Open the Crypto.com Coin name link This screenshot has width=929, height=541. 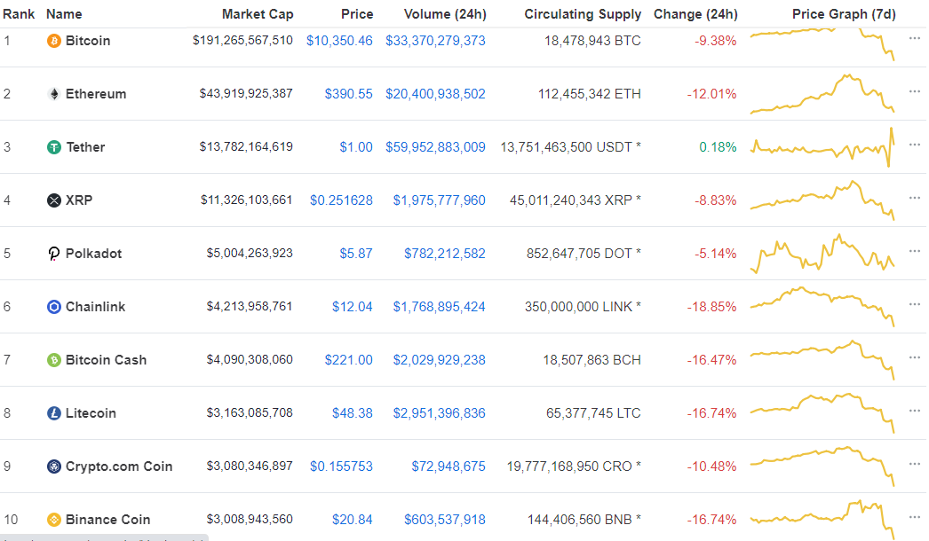[x=119, y=467]
